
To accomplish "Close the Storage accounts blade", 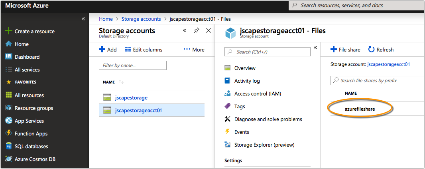I will pos(208,31).
